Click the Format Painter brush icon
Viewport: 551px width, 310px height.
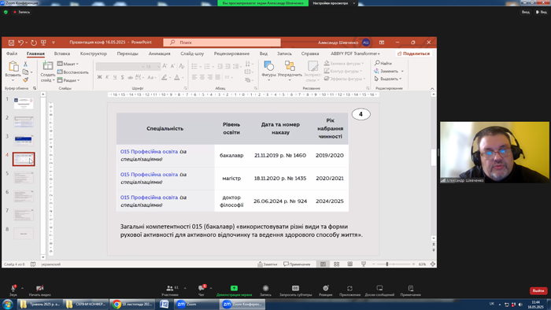tap(25, 80)
